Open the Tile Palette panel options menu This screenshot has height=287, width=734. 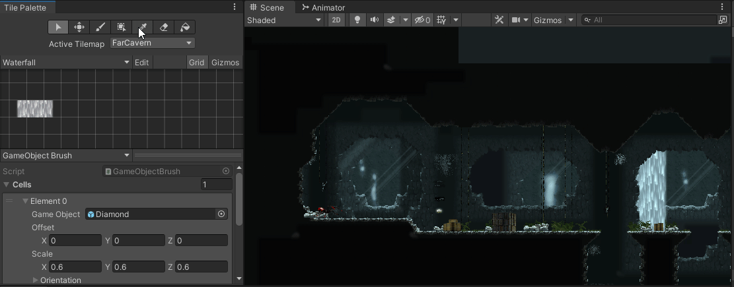pyautogui.click(x=235, y=7)
